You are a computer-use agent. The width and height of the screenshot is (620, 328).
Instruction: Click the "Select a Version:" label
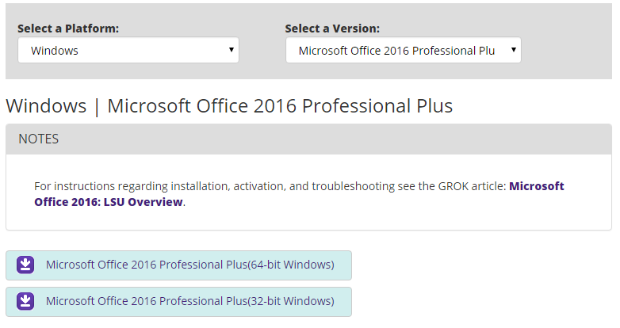[x=332, y=29]
